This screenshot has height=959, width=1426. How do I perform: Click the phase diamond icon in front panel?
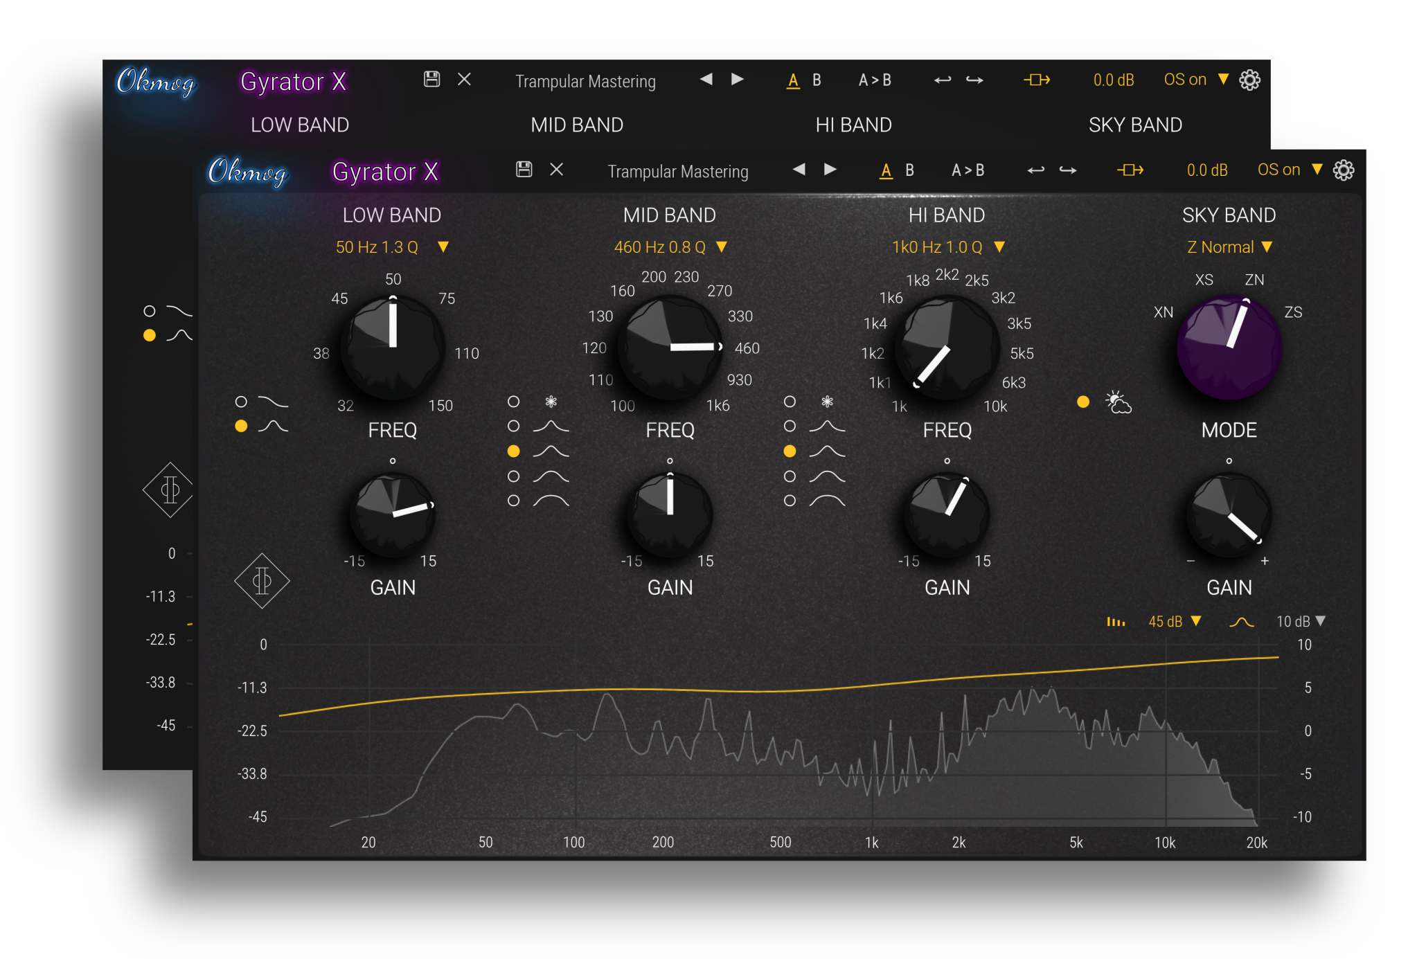coord(262,580)
